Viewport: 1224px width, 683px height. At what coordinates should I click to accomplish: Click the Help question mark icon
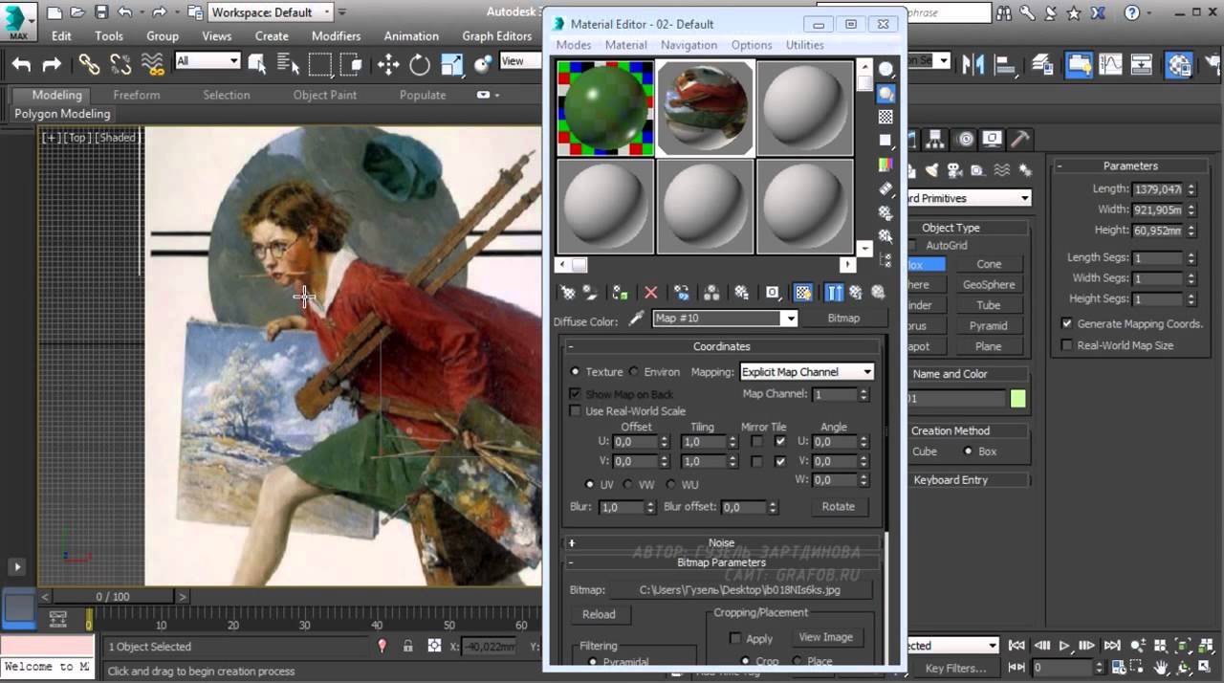pos(1132,12)
